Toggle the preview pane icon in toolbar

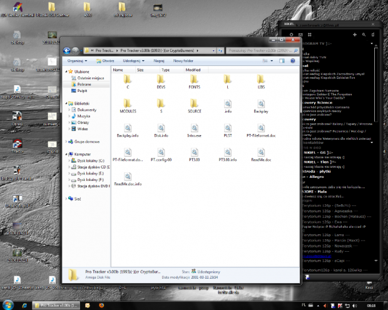click(282, 61)
